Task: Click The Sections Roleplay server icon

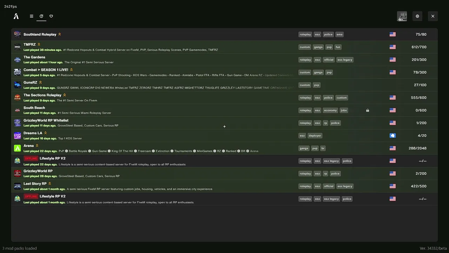Action: pyautogui.click(x=18, y=98)
